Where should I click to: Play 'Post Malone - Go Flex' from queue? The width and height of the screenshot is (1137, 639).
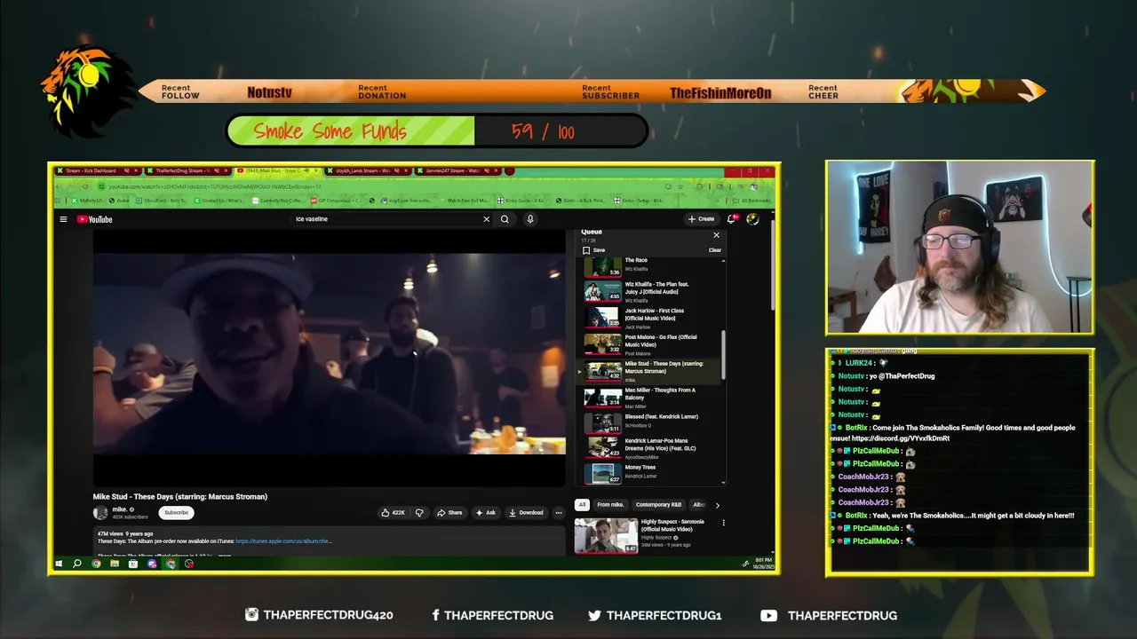pyautogui.click(x=653, y=344)
